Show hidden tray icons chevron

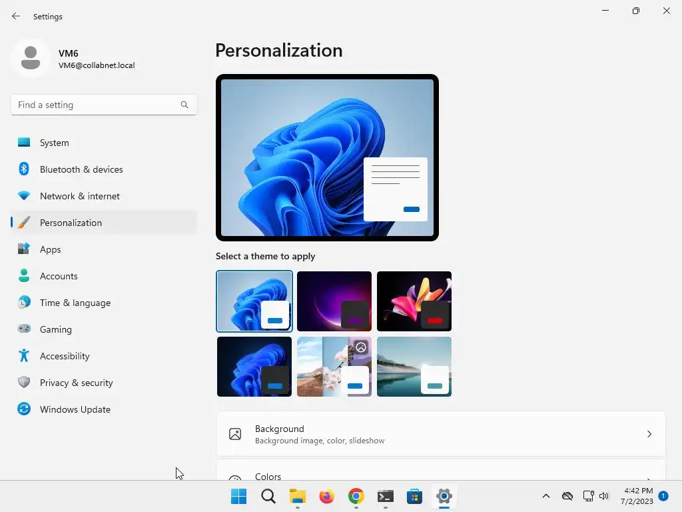[546, 496]
